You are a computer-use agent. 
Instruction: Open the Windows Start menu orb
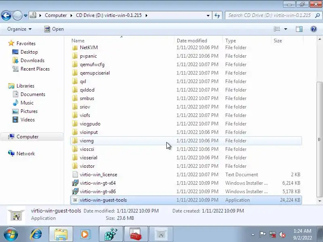tap(10, 234)
